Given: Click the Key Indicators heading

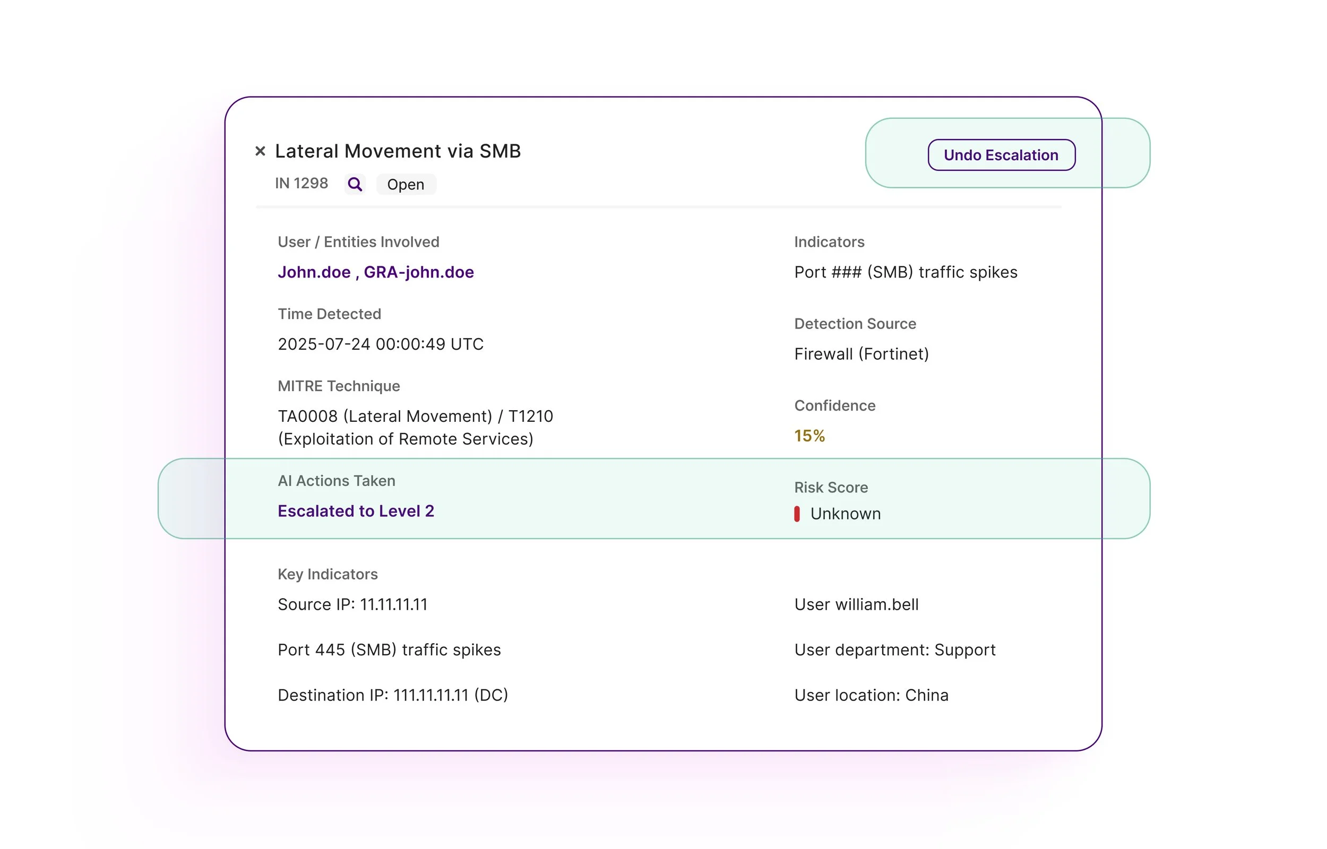Looking at the screenshot, I should coord(328,575).
